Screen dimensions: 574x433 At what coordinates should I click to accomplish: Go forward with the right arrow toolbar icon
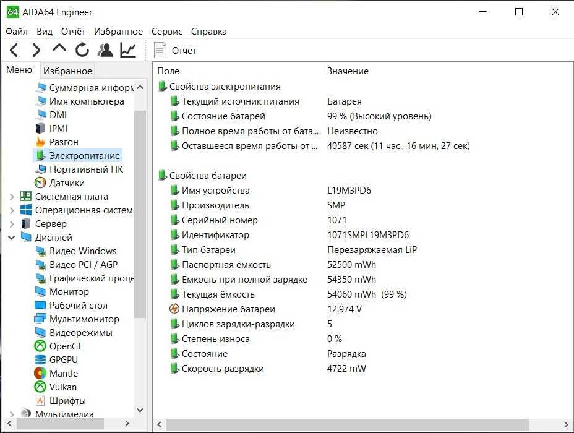[36, 50]
